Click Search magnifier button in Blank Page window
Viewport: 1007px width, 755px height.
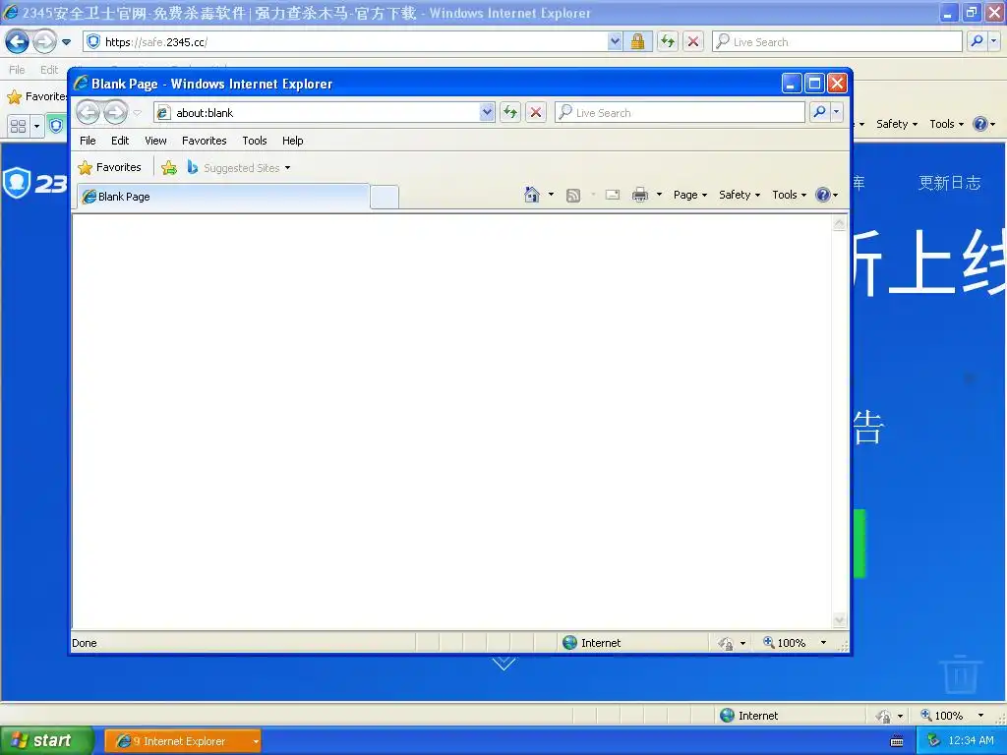click(x=819, y=112)
